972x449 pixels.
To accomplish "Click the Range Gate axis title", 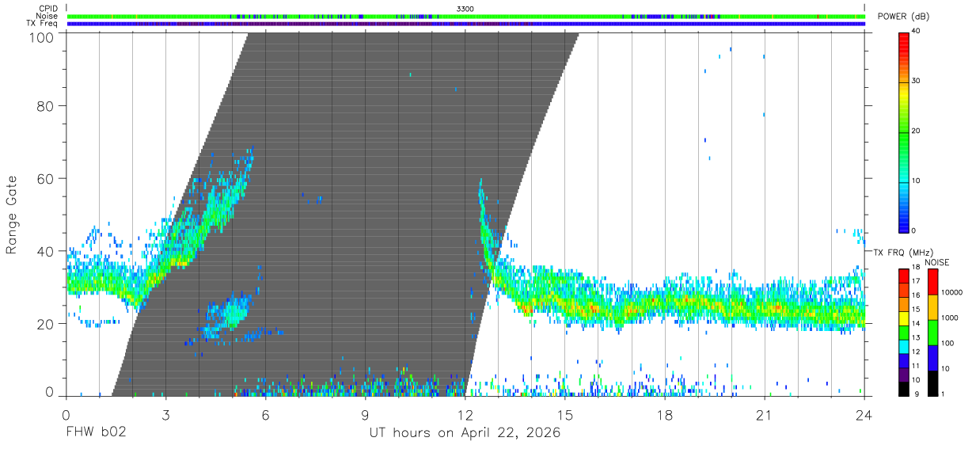I will coord(12,214).
